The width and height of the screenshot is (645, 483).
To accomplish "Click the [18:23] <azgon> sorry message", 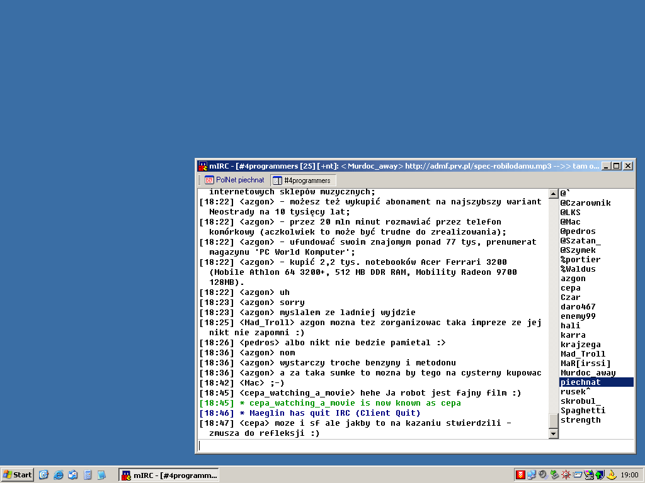I will tap(252, 303).
